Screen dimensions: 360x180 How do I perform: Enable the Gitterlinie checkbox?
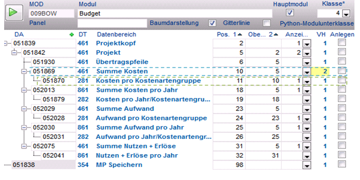tap(267, 23)
